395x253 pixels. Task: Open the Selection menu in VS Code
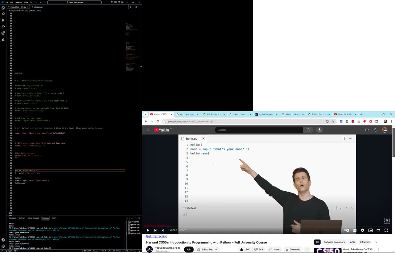pos(19,2)
